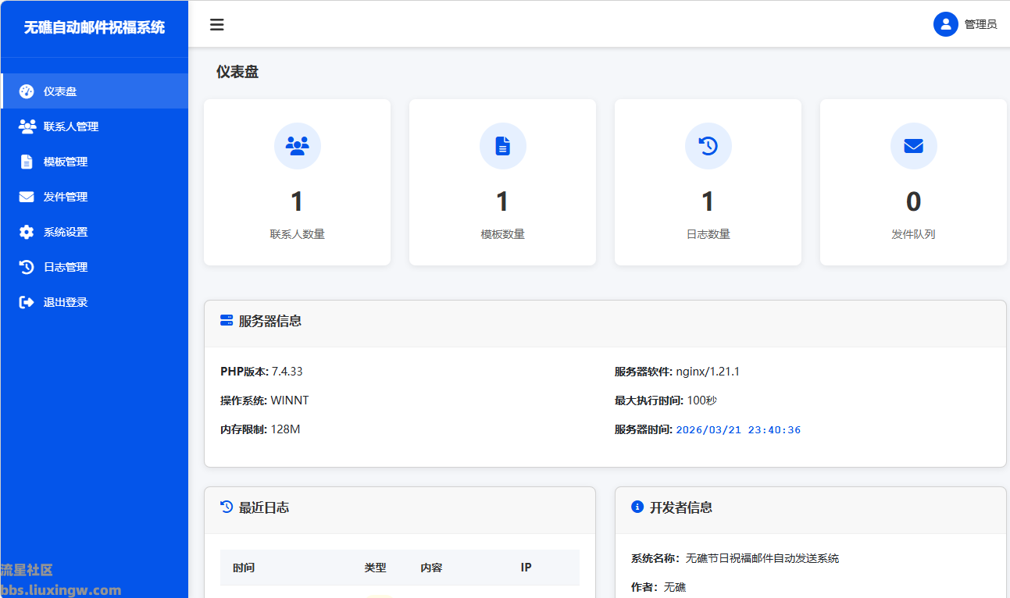Open 仪表盘 menu item

tap(94, 91)
